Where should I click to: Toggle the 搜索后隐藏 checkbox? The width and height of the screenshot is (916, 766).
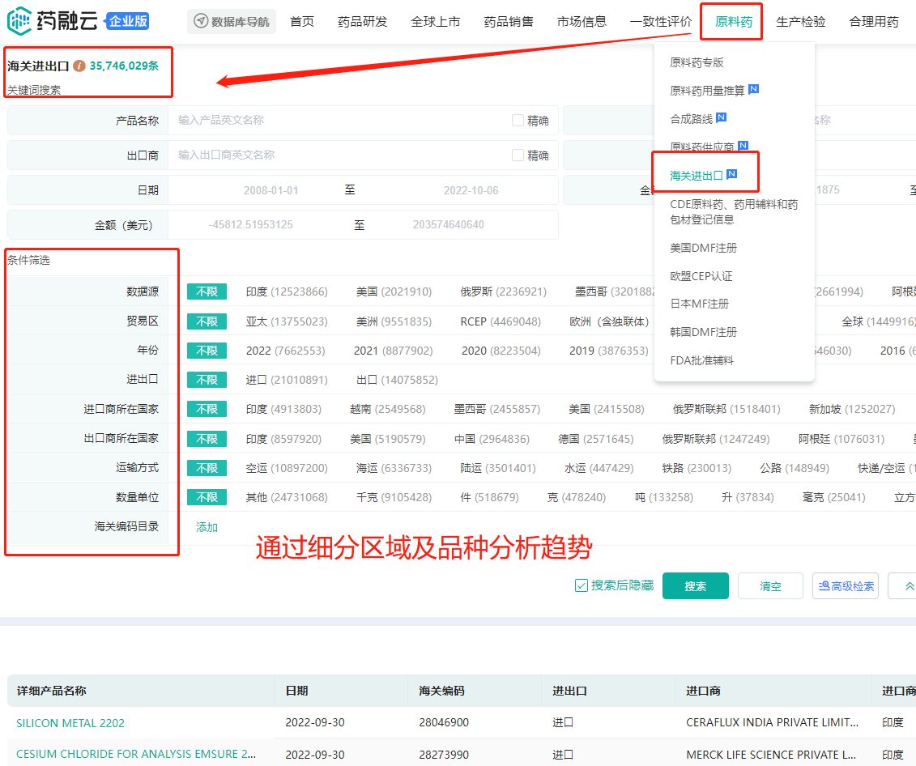(582, 585)
